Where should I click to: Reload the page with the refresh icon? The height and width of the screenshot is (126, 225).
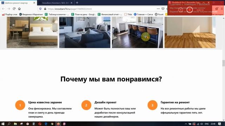14,9
